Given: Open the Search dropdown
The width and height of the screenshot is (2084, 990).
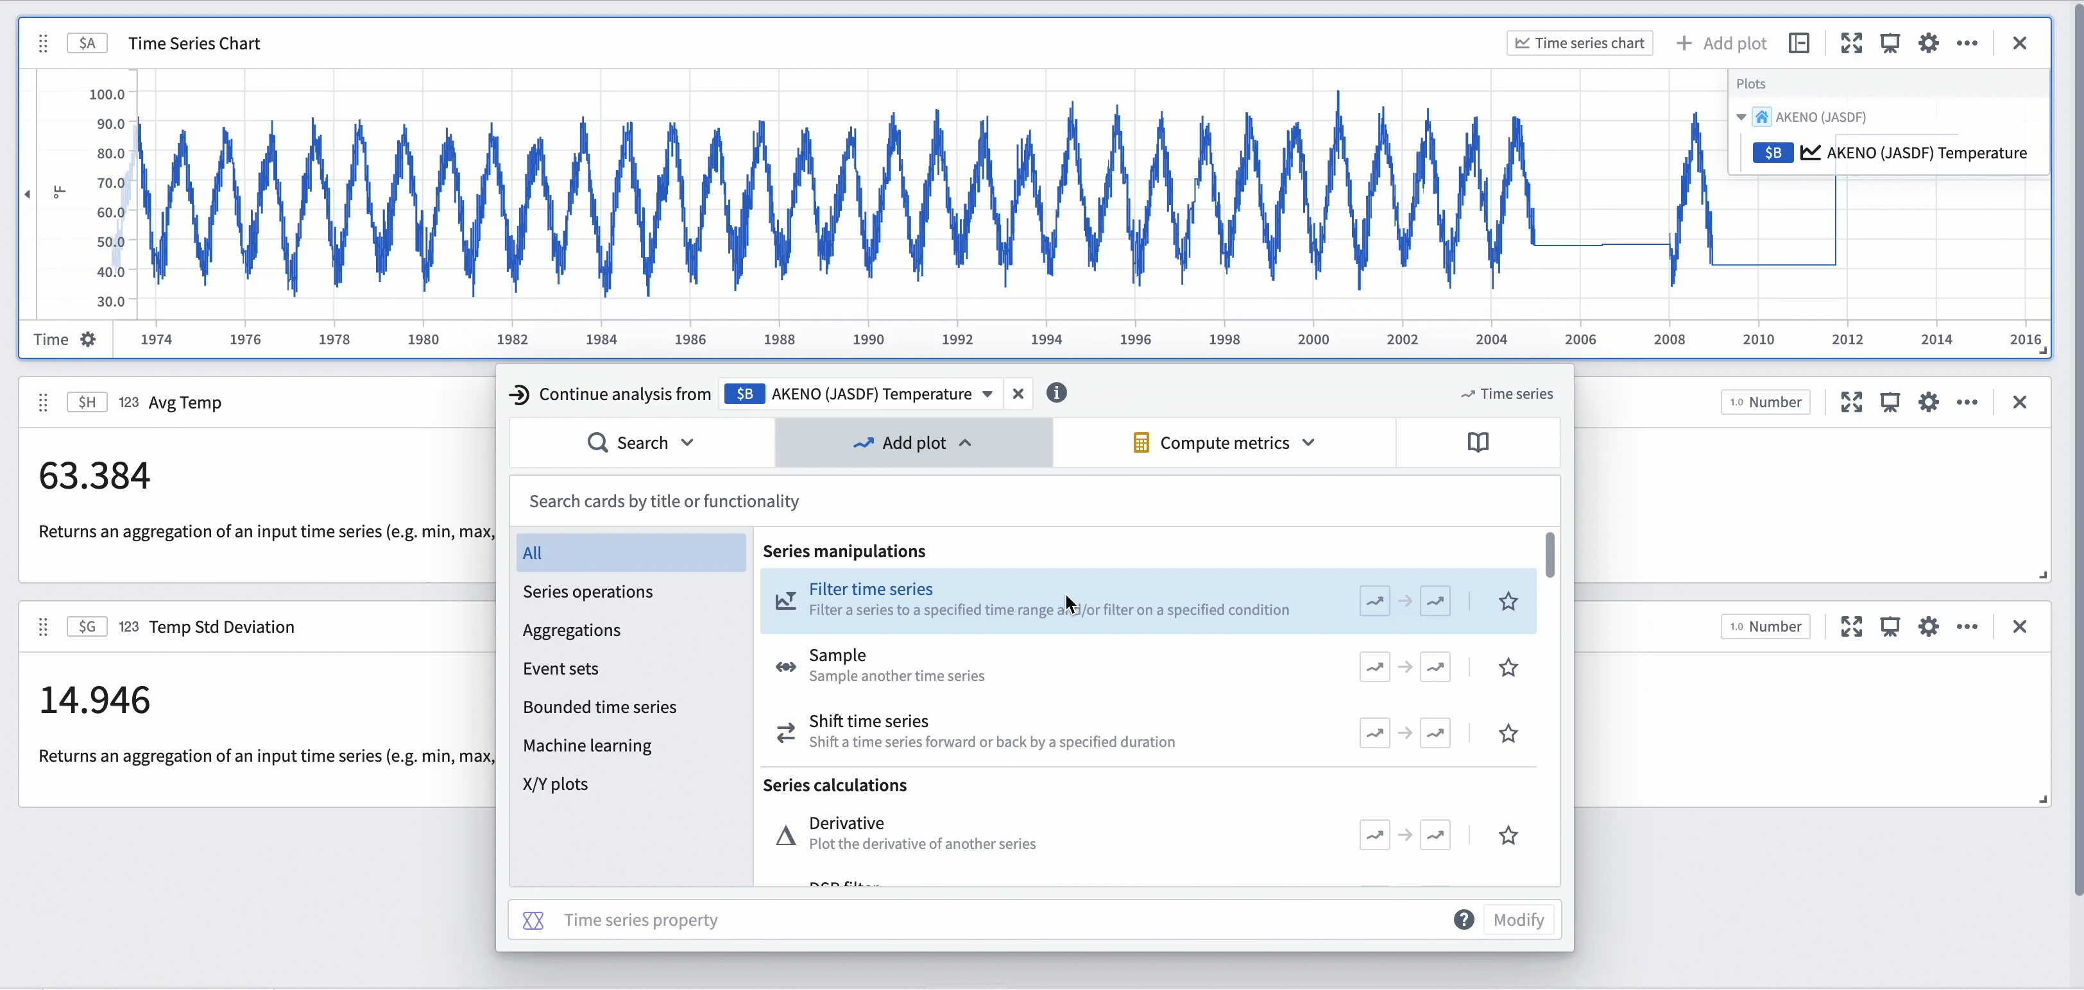Looking at the screenshot, I should pos(641,443).
